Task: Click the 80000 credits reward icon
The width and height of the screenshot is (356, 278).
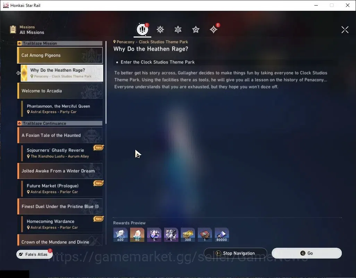Action: pos(222,235)
